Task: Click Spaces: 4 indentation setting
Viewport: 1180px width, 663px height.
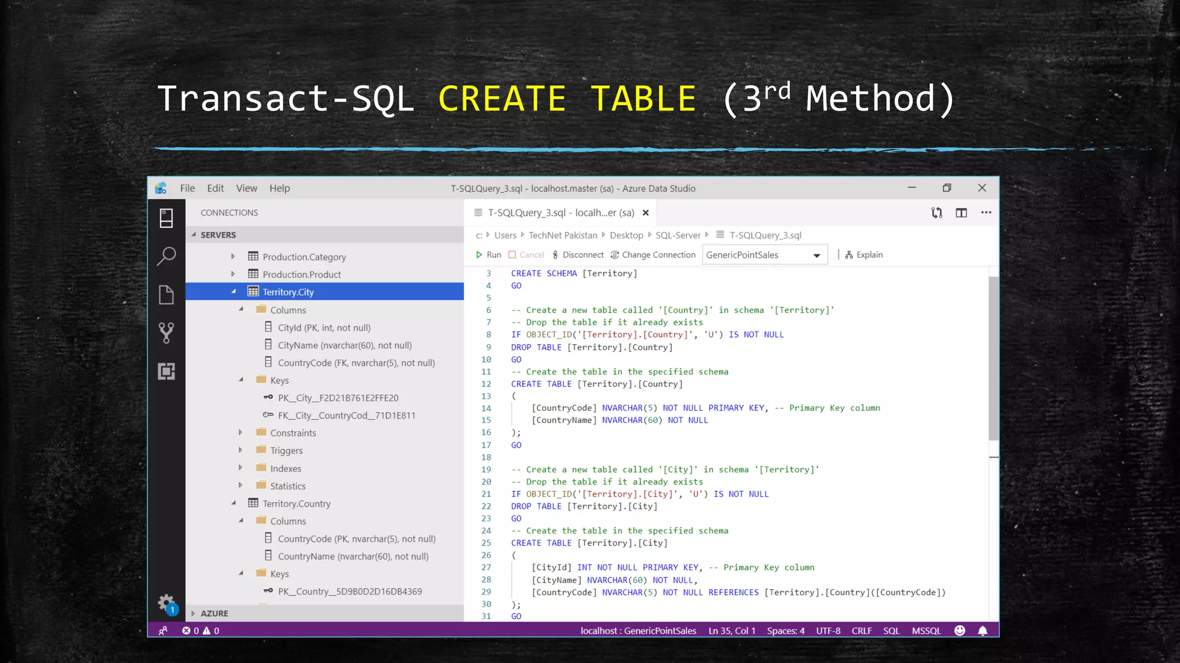Action: click(786, 631)
